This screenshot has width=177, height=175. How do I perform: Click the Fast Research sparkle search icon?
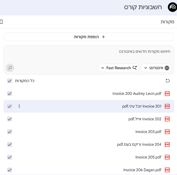(135, 68)
